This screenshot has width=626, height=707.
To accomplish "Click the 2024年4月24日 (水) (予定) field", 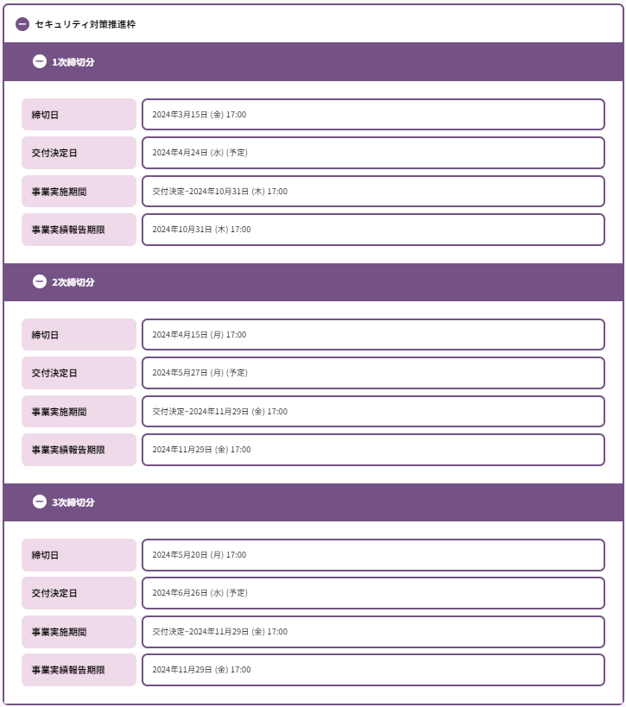I will pyautogui.click(x=373, y=153).
